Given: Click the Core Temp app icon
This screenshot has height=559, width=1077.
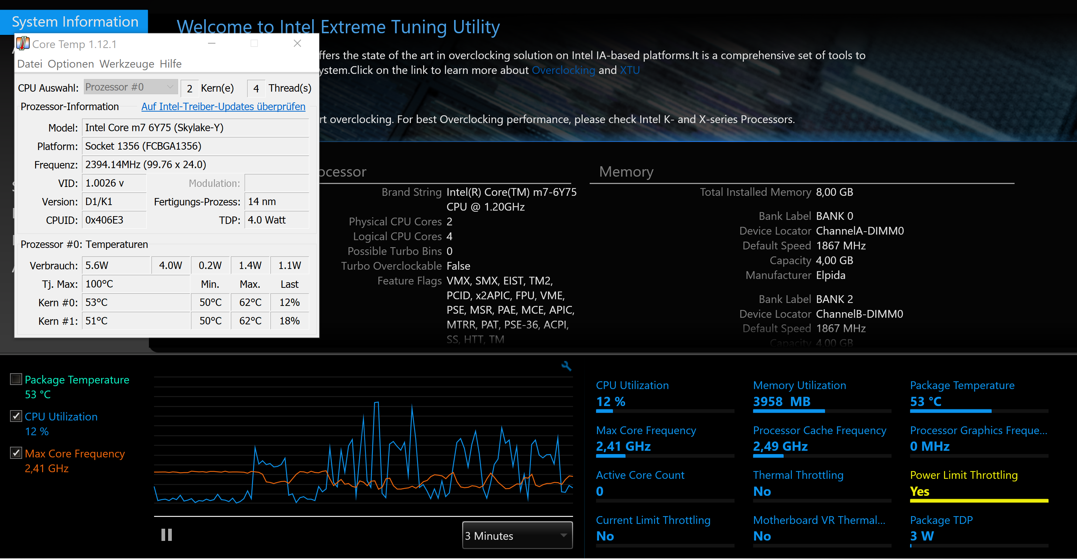Looking at the screenshot, I should pyautogui.click(x=23, y=44).
